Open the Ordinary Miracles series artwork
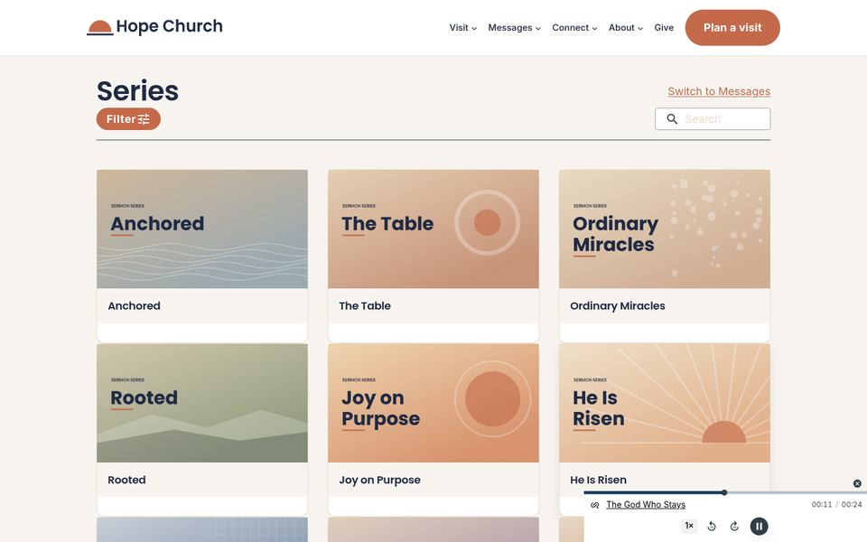The height and width of the screenshot is (542, 867). tap(665, 229)
